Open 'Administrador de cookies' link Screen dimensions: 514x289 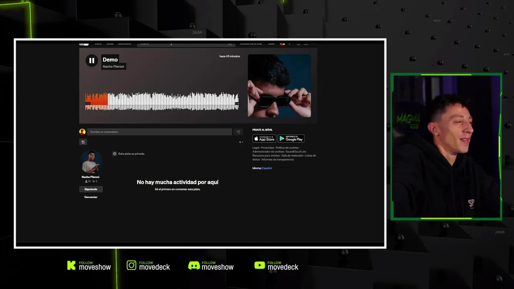point(268,152)
